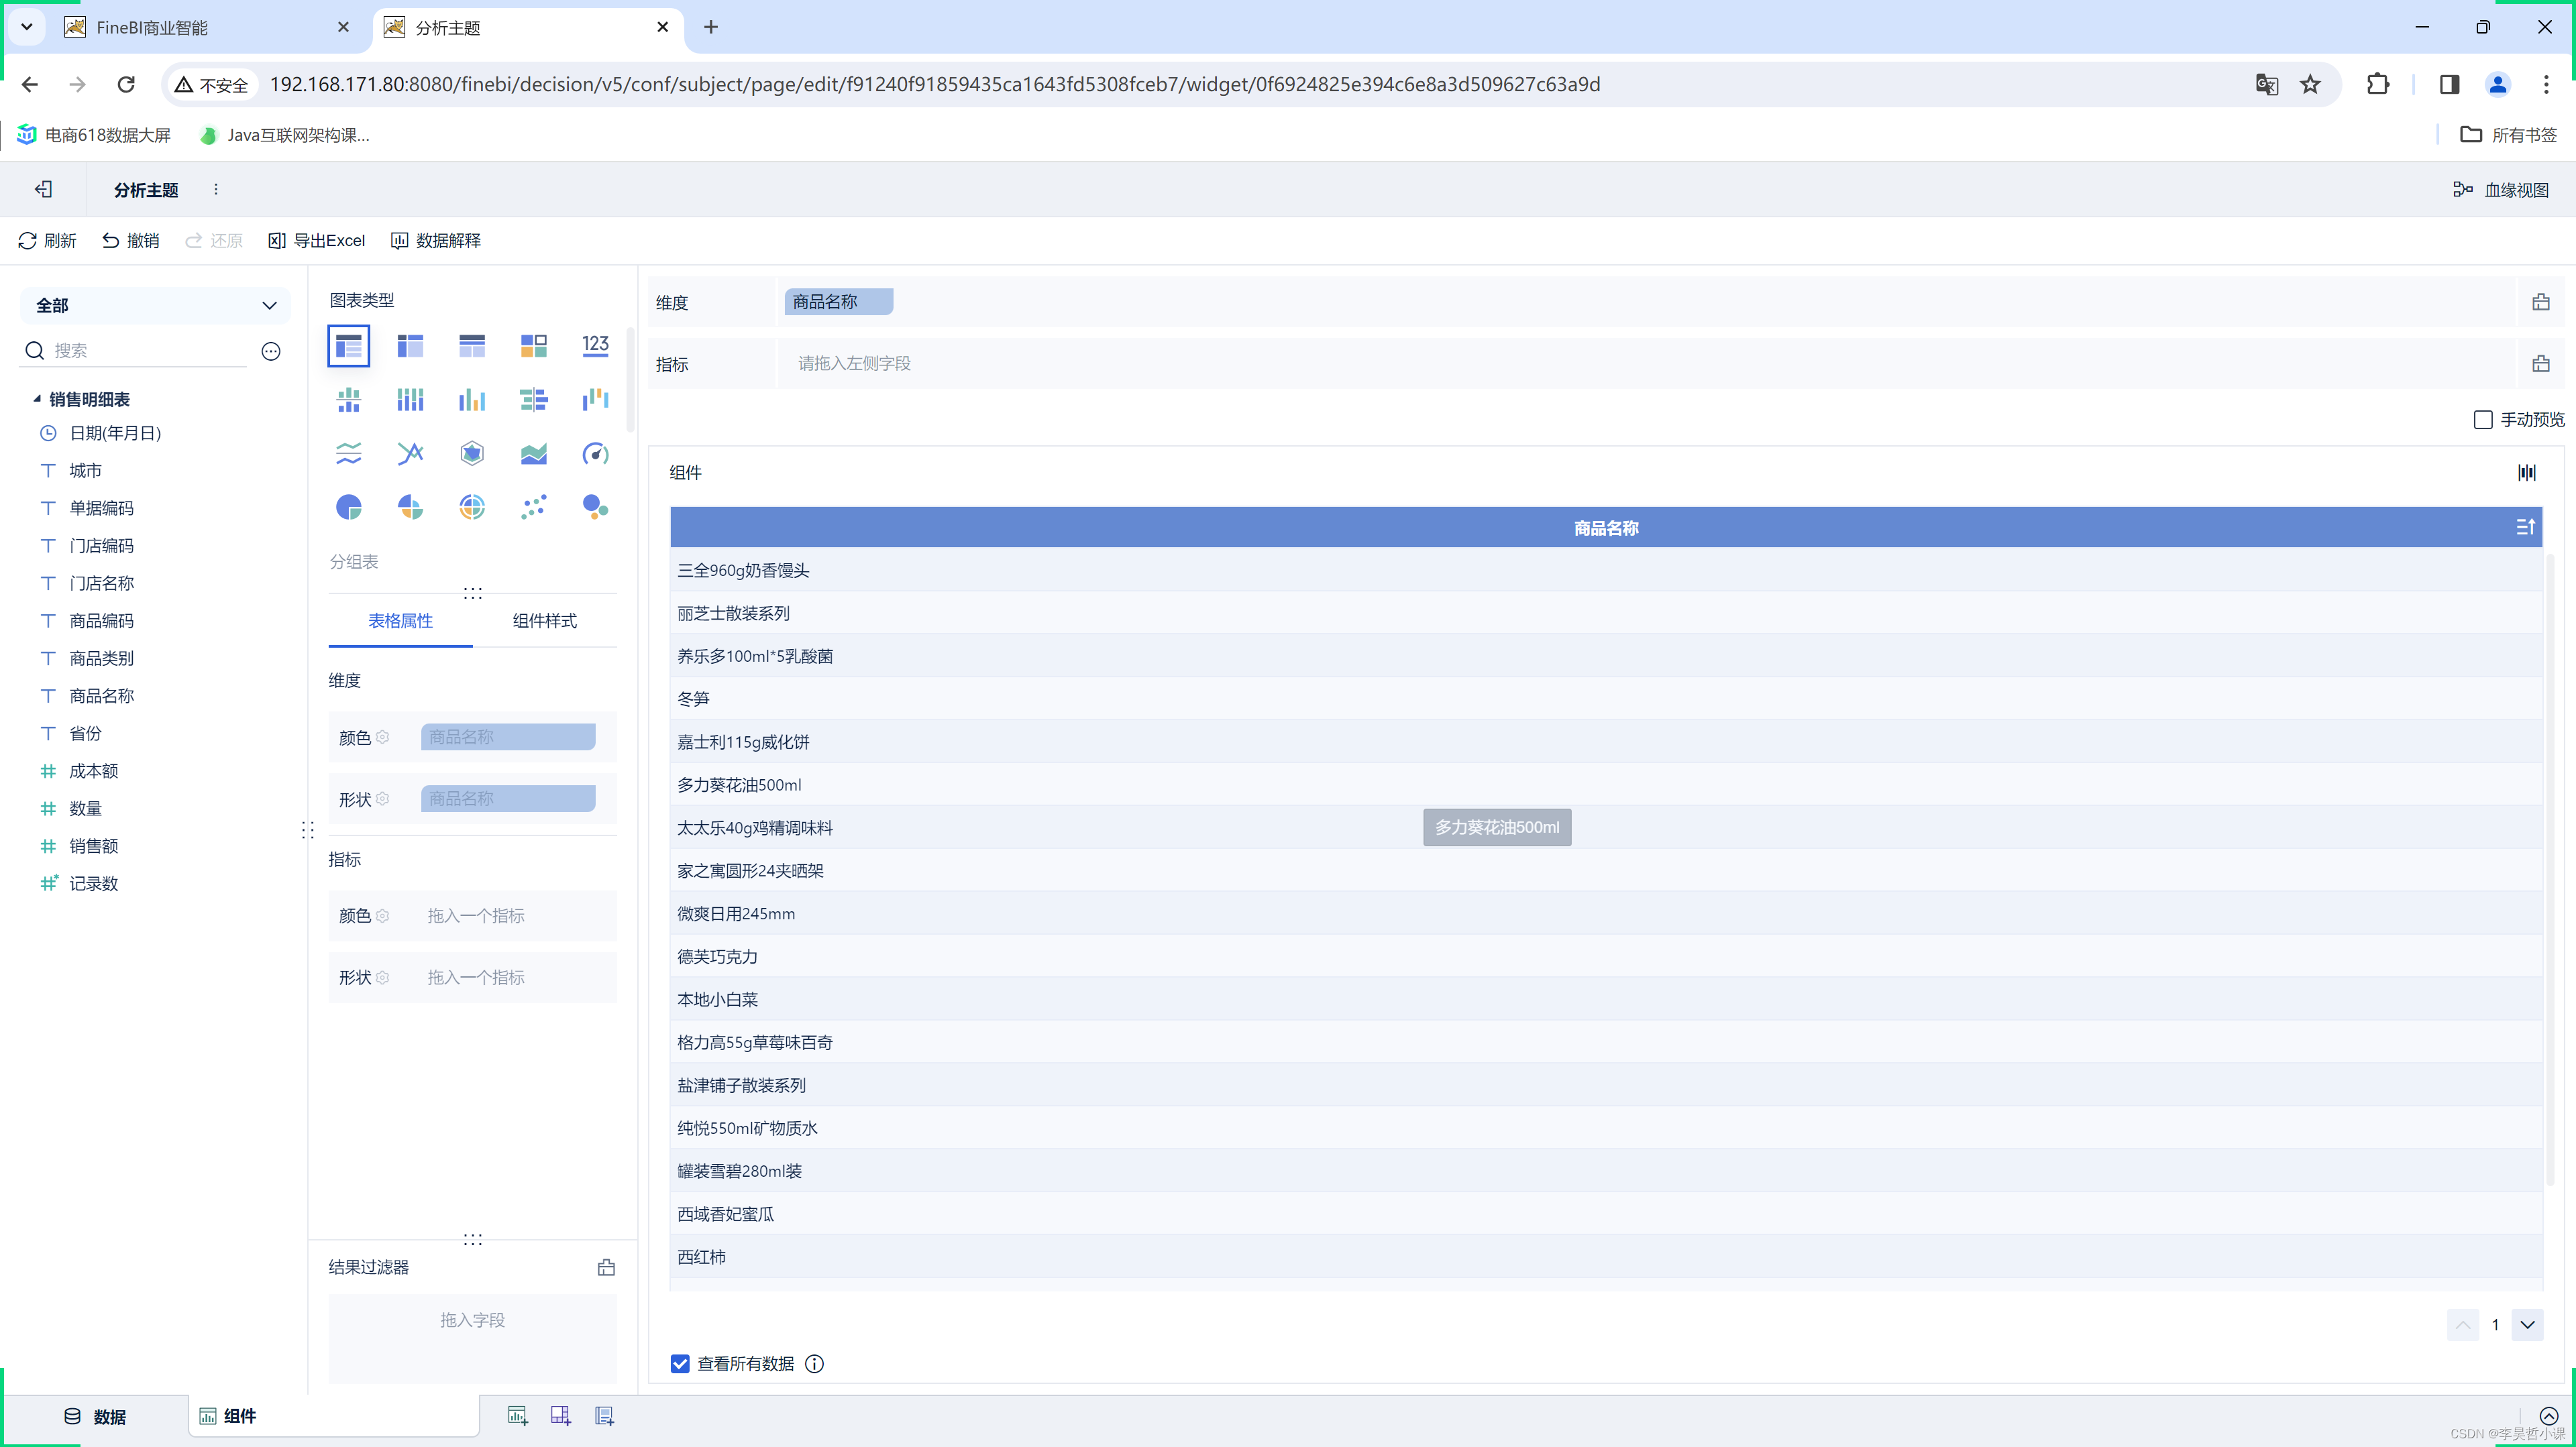Toggle the 手动预览 checkbox
This screenshot has width=2576, height=1447.
coord(2483,420)
